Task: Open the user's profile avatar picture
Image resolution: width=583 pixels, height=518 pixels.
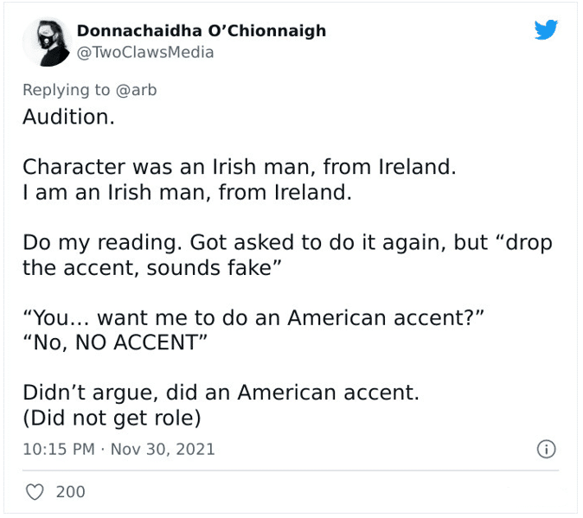Action: coord(46,42)
